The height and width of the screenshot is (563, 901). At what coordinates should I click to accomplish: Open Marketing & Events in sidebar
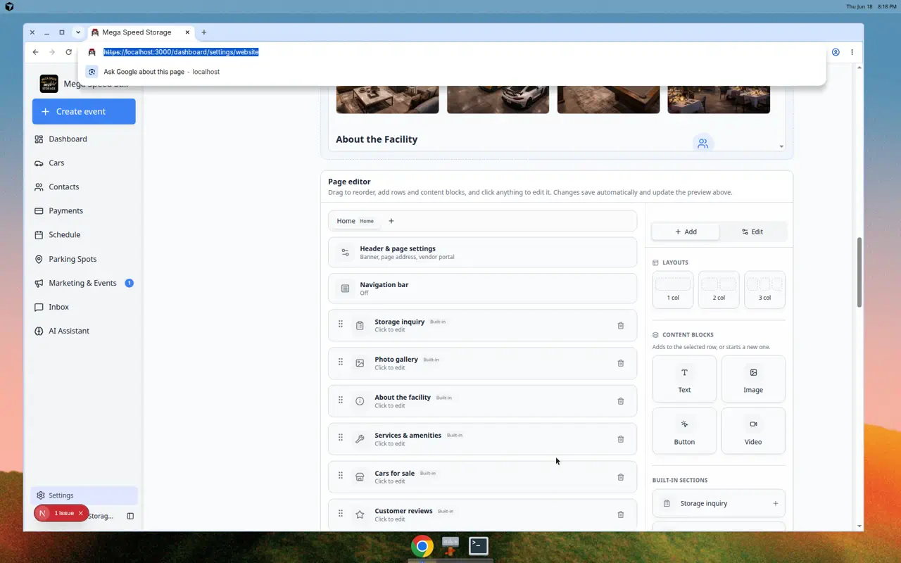pos(84,283)
